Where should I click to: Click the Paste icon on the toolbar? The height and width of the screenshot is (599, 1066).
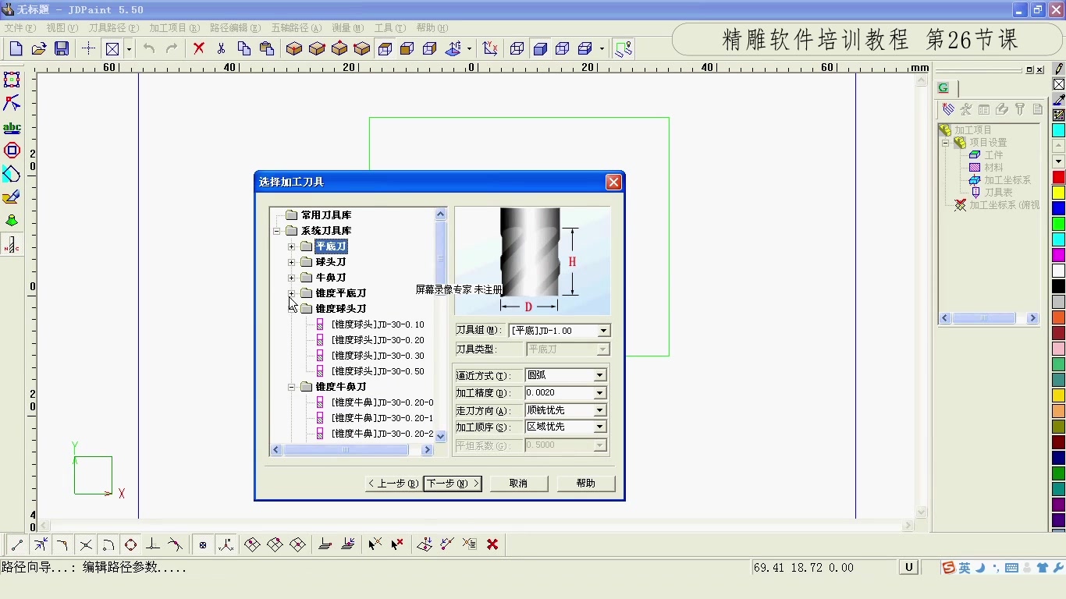pos(265,48)
